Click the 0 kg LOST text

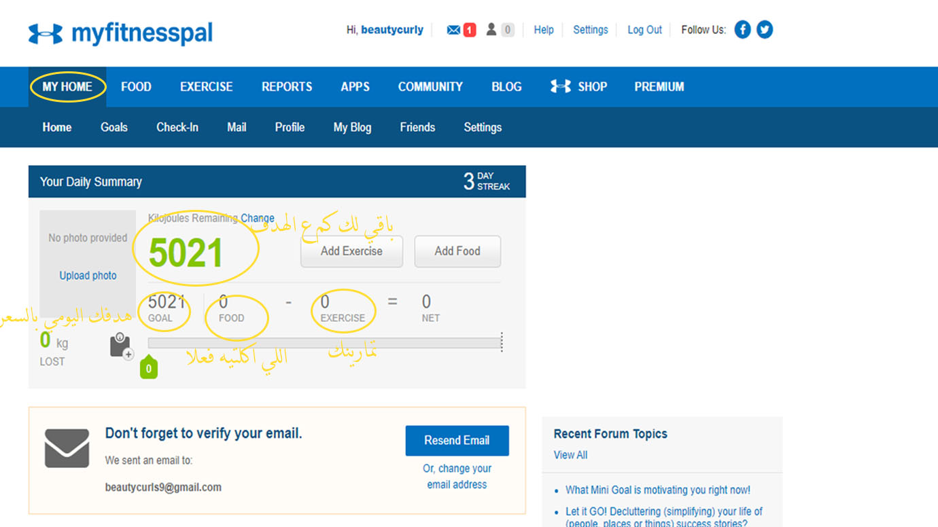click(54, 348)
